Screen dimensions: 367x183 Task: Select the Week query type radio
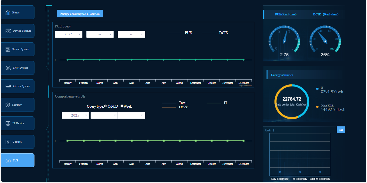122,106
